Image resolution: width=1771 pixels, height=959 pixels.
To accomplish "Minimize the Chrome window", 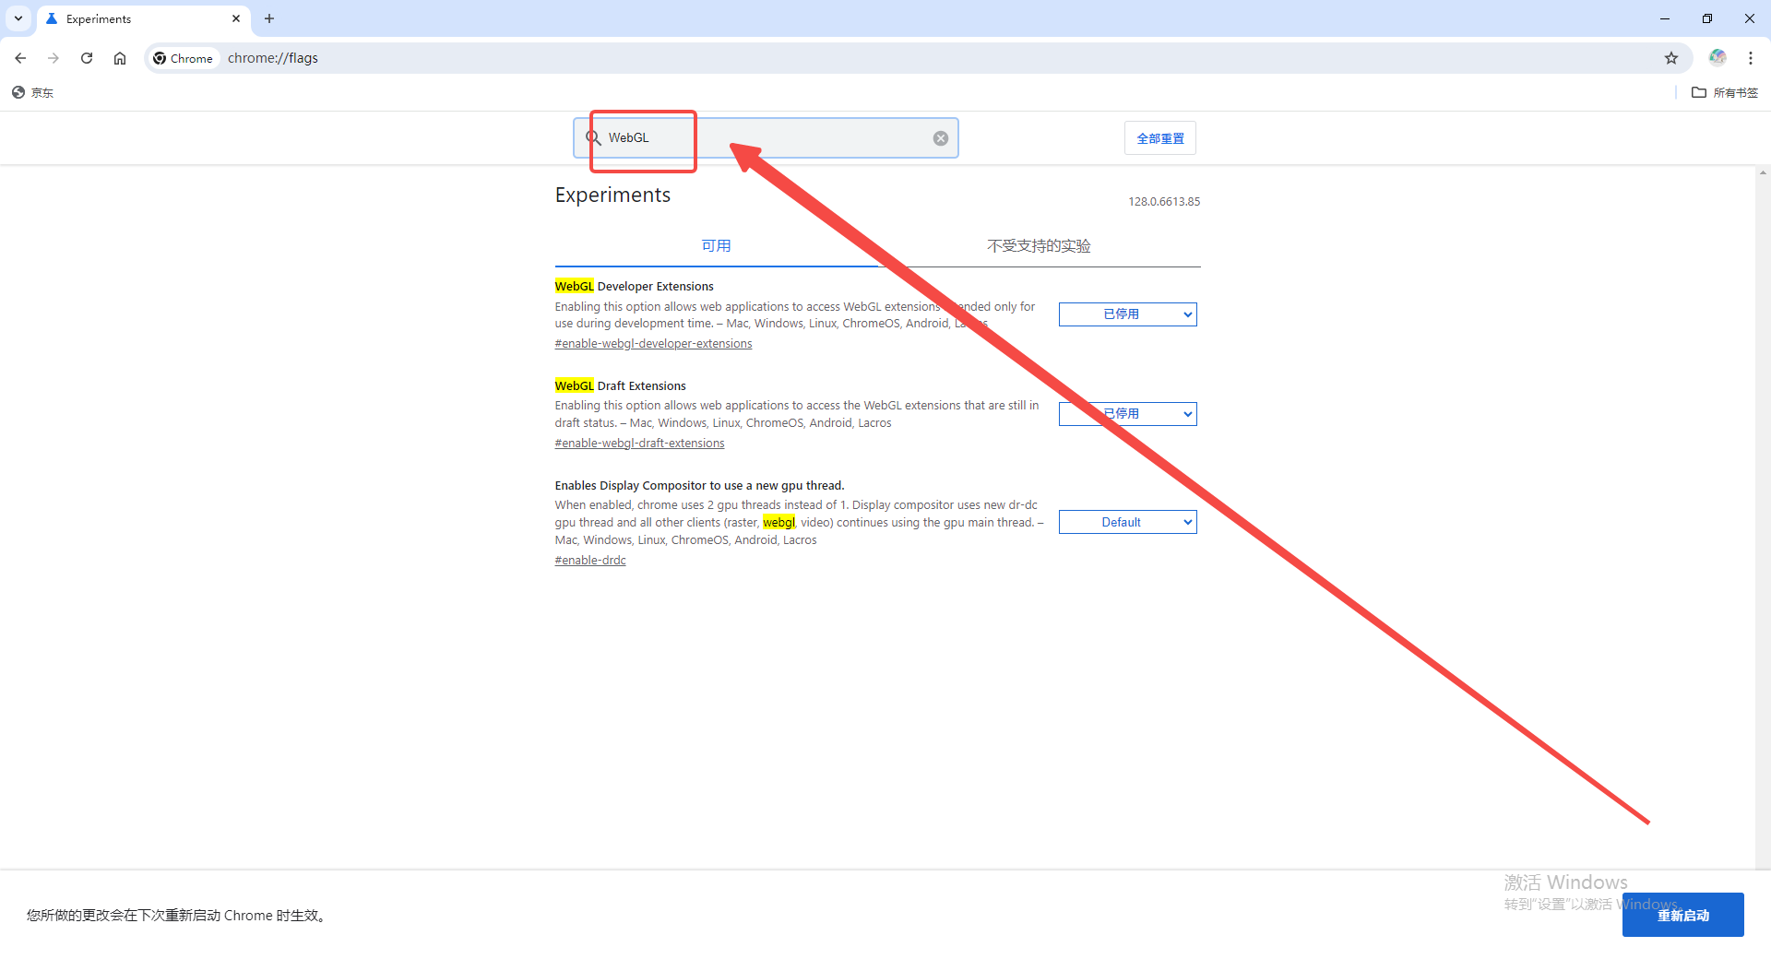I will point(1665,18).
